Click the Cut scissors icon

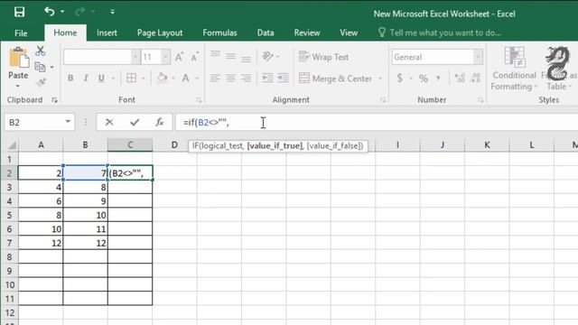click(40, 51)
